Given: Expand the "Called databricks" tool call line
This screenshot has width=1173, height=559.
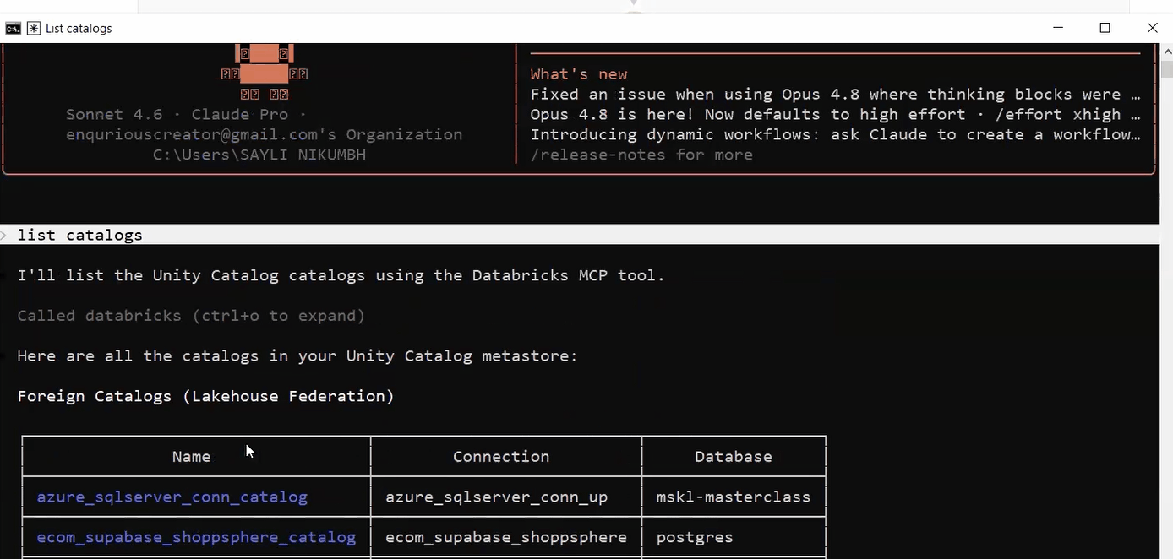Looking at the screenshot, I should click(191, 316).
